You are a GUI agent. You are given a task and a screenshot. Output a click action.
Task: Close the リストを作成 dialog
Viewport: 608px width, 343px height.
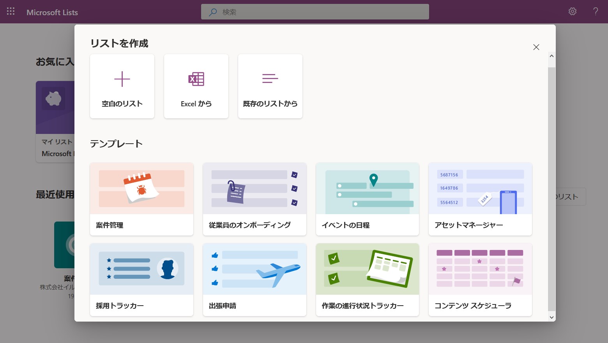tap(536, 47)
